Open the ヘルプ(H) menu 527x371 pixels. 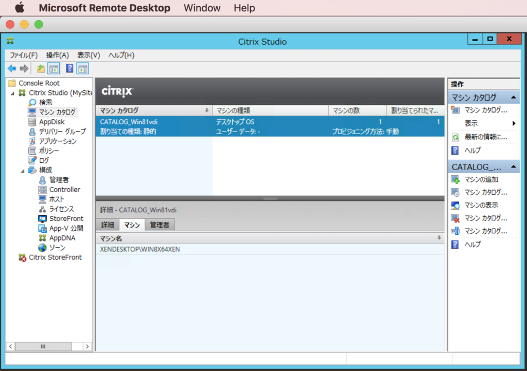pyautogui.click(x=121, y=55)
